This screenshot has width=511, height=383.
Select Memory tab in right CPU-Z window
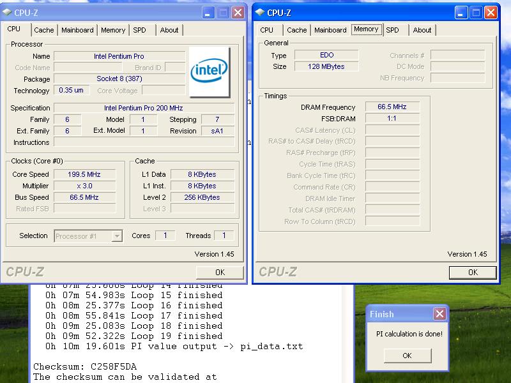pyautogui.click(x=366, y=29)
